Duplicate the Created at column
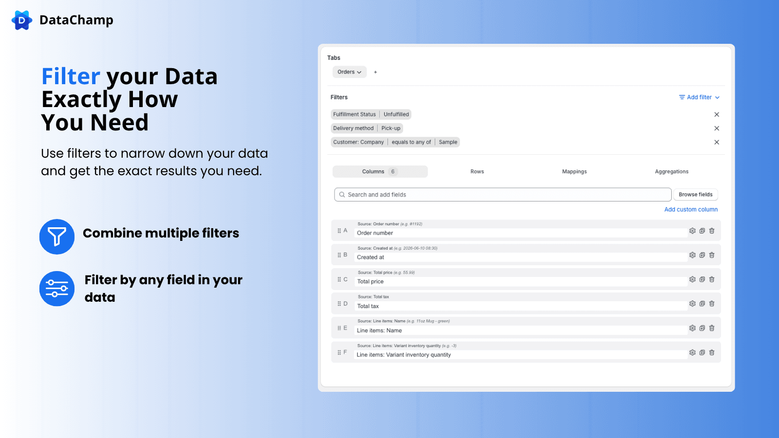 [x=702, y=255]
